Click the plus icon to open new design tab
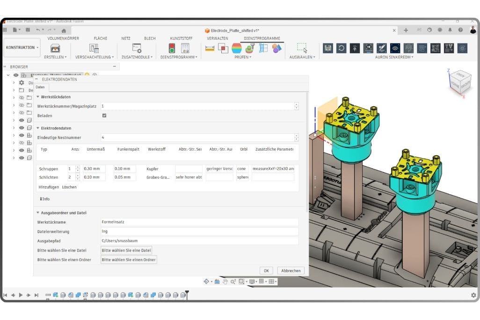Image resolution: width=480 pixels, height=320 pixels. pos(406,30)
